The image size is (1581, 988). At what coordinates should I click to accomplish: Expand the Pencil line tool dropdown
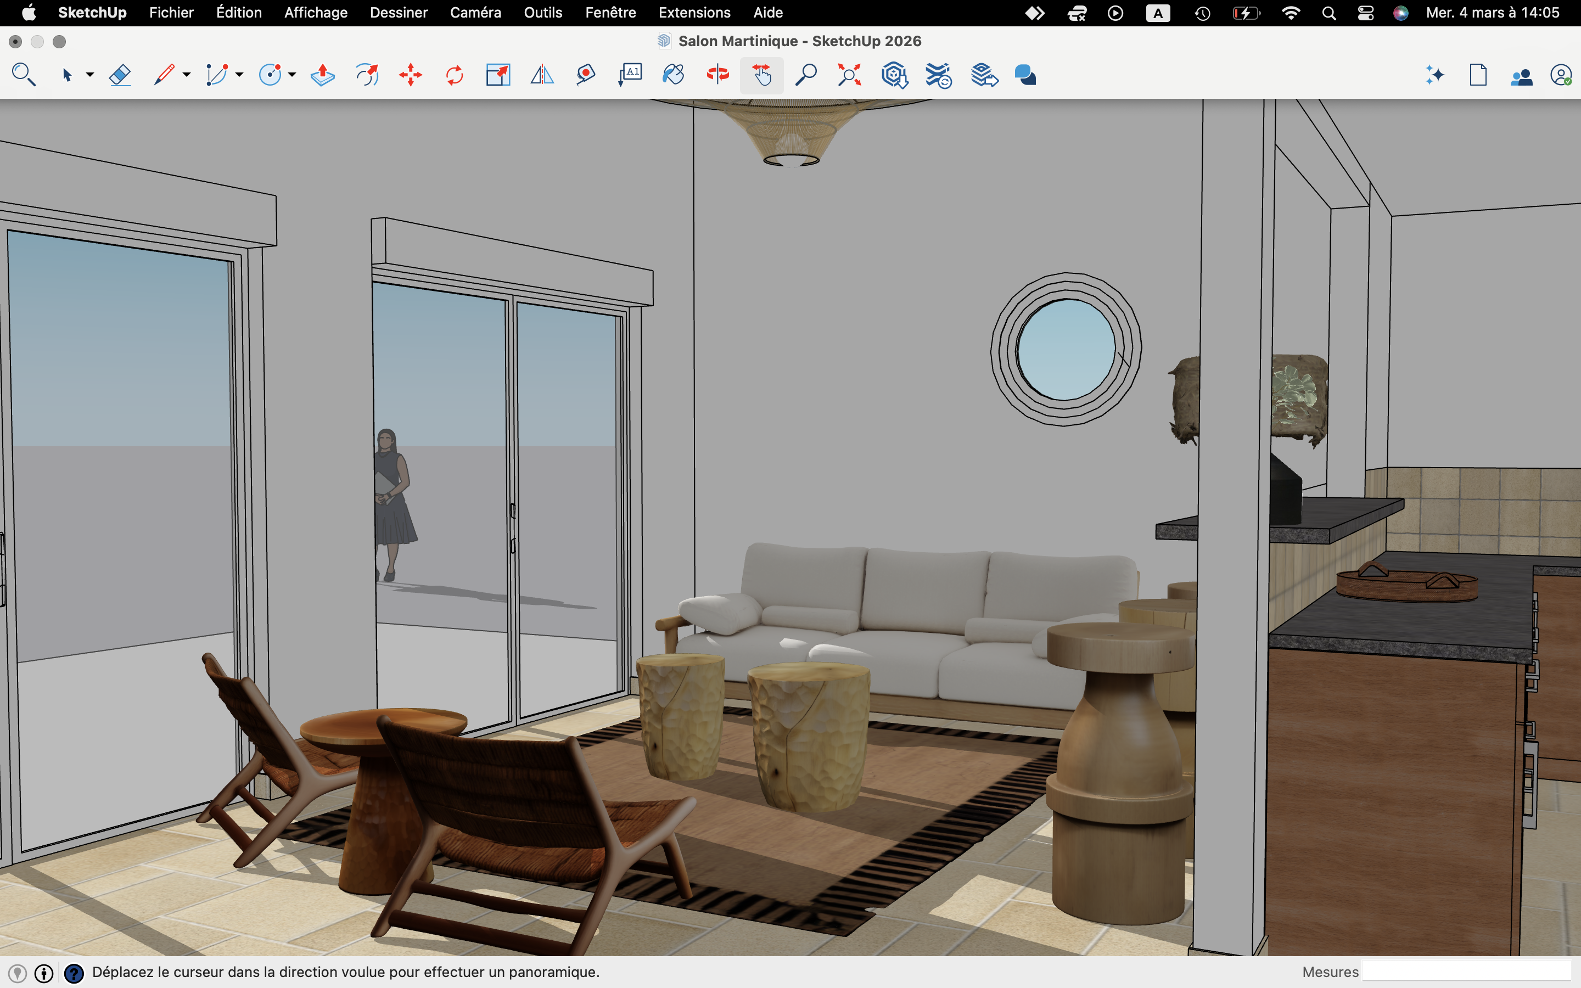187,75
